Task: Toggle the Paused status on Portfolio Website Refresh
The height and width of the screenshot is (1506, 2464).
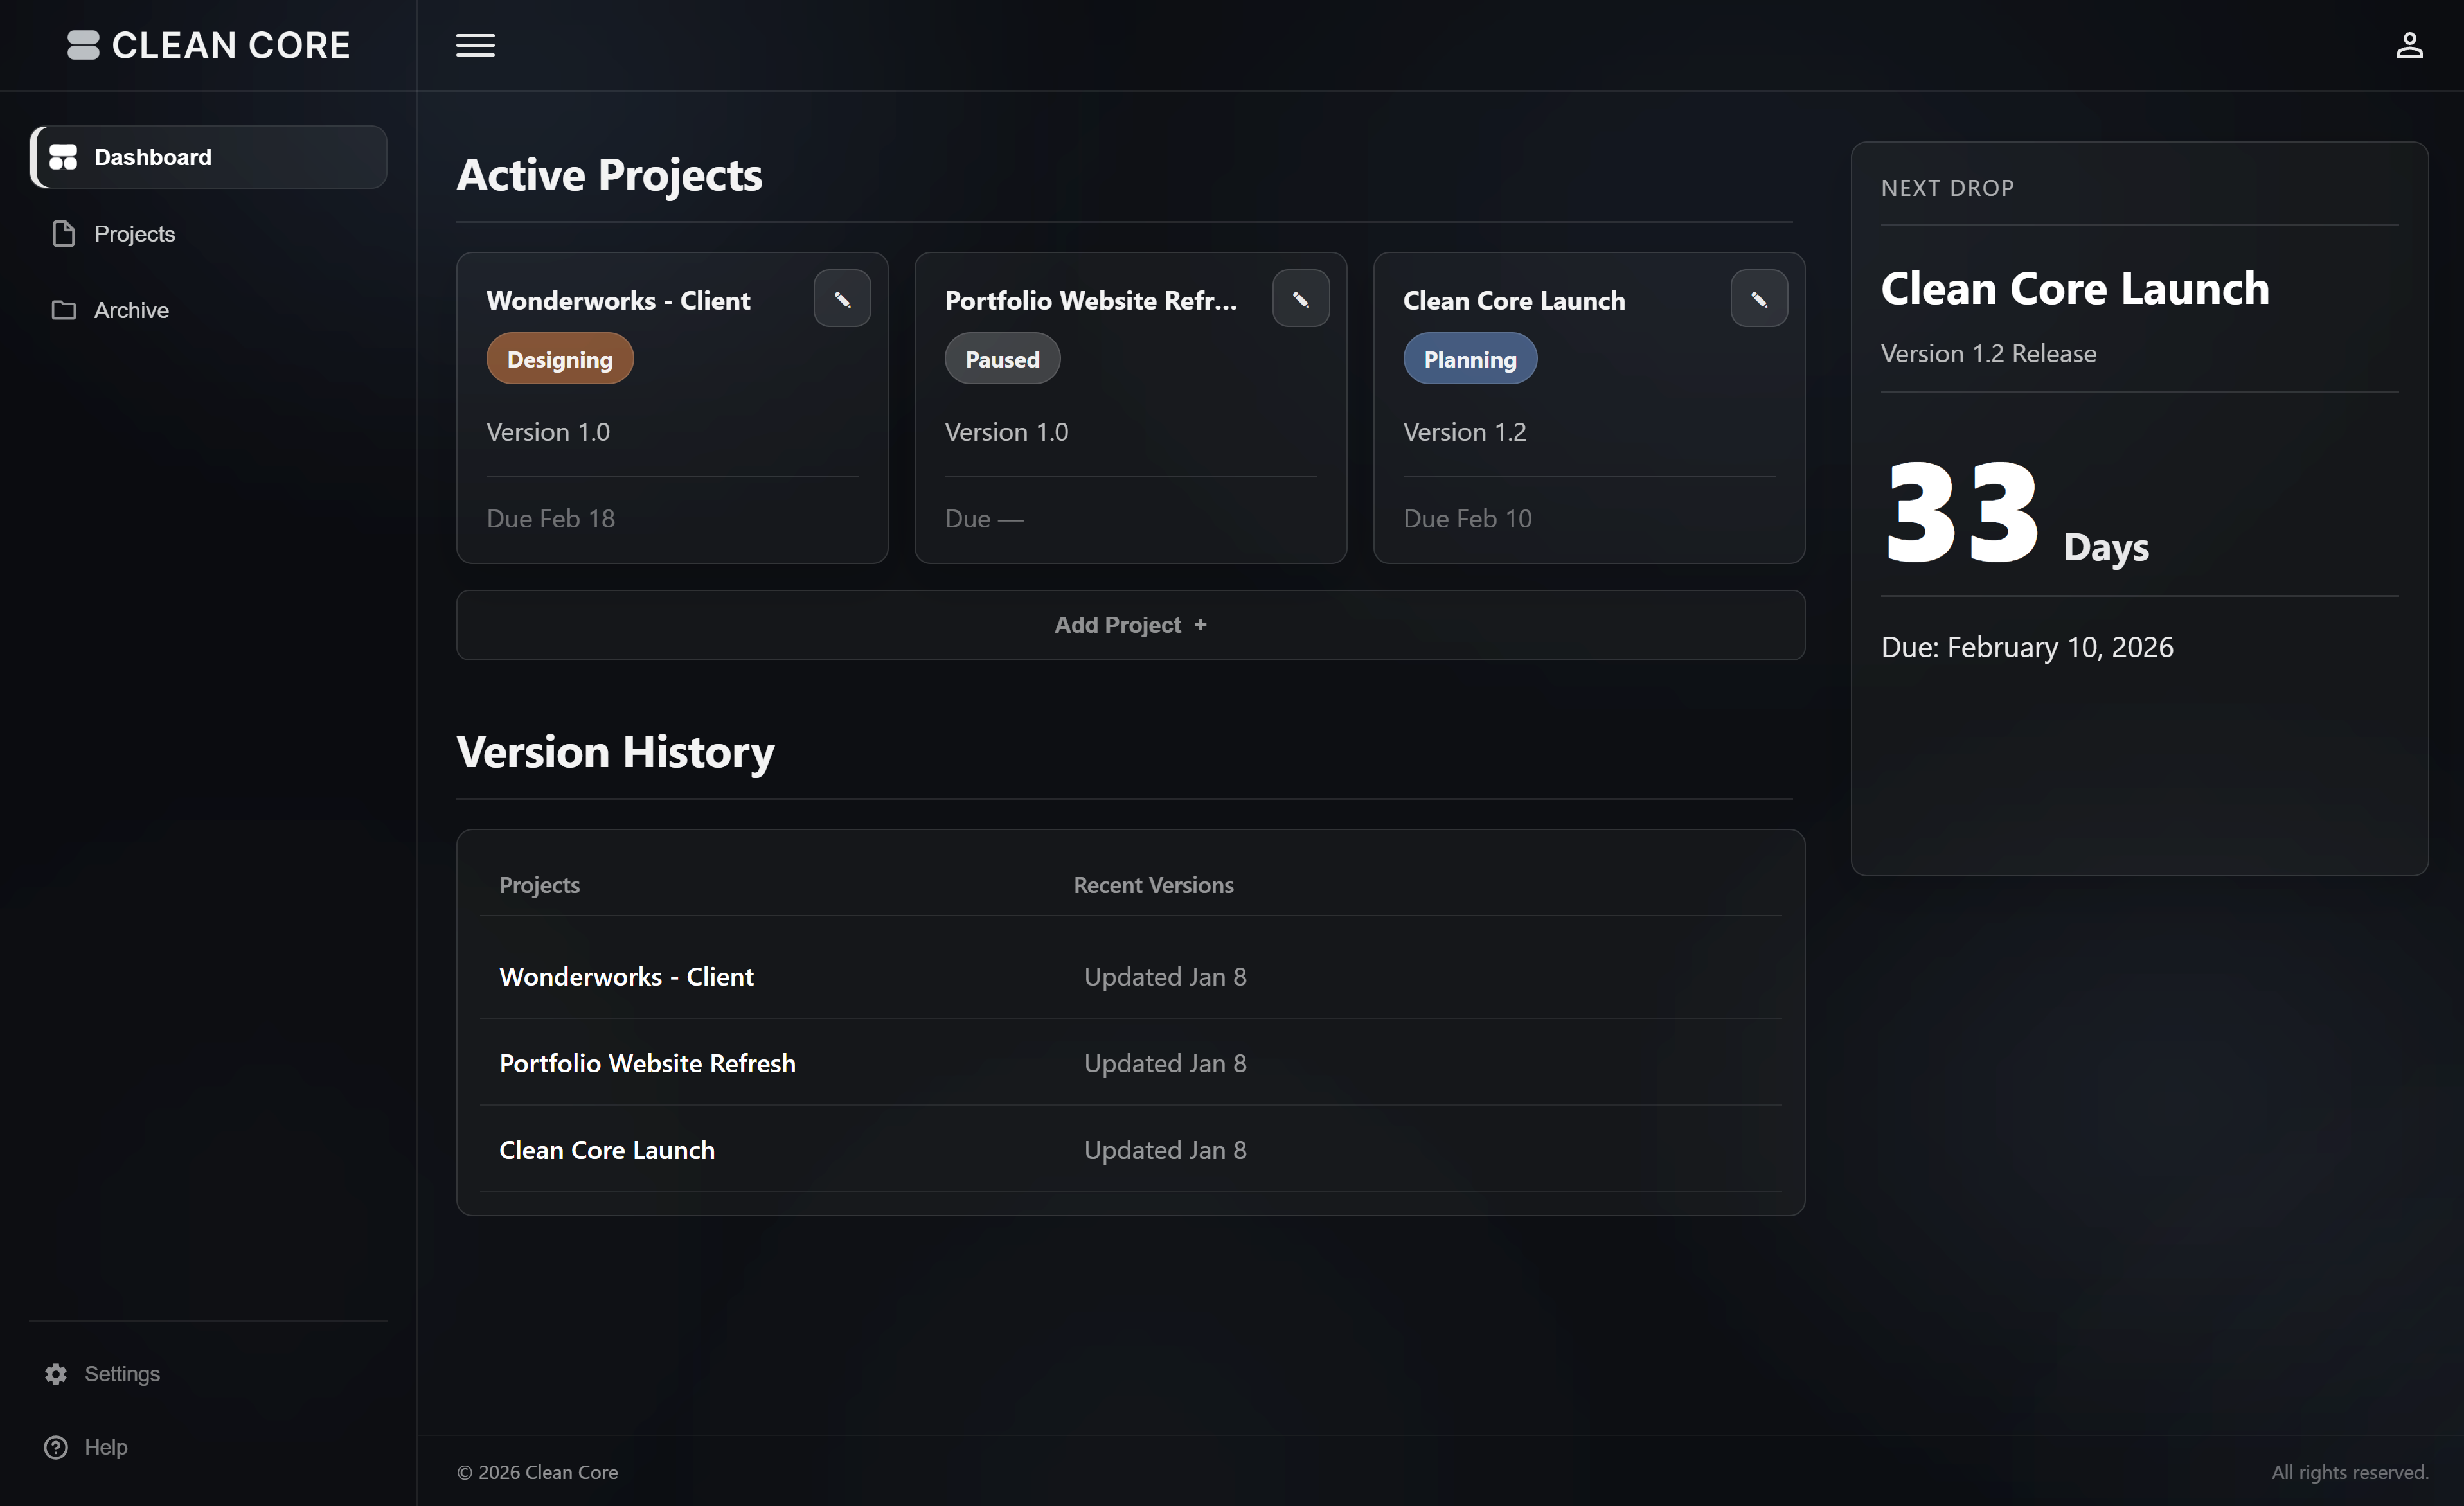Action: [1002, 358]
